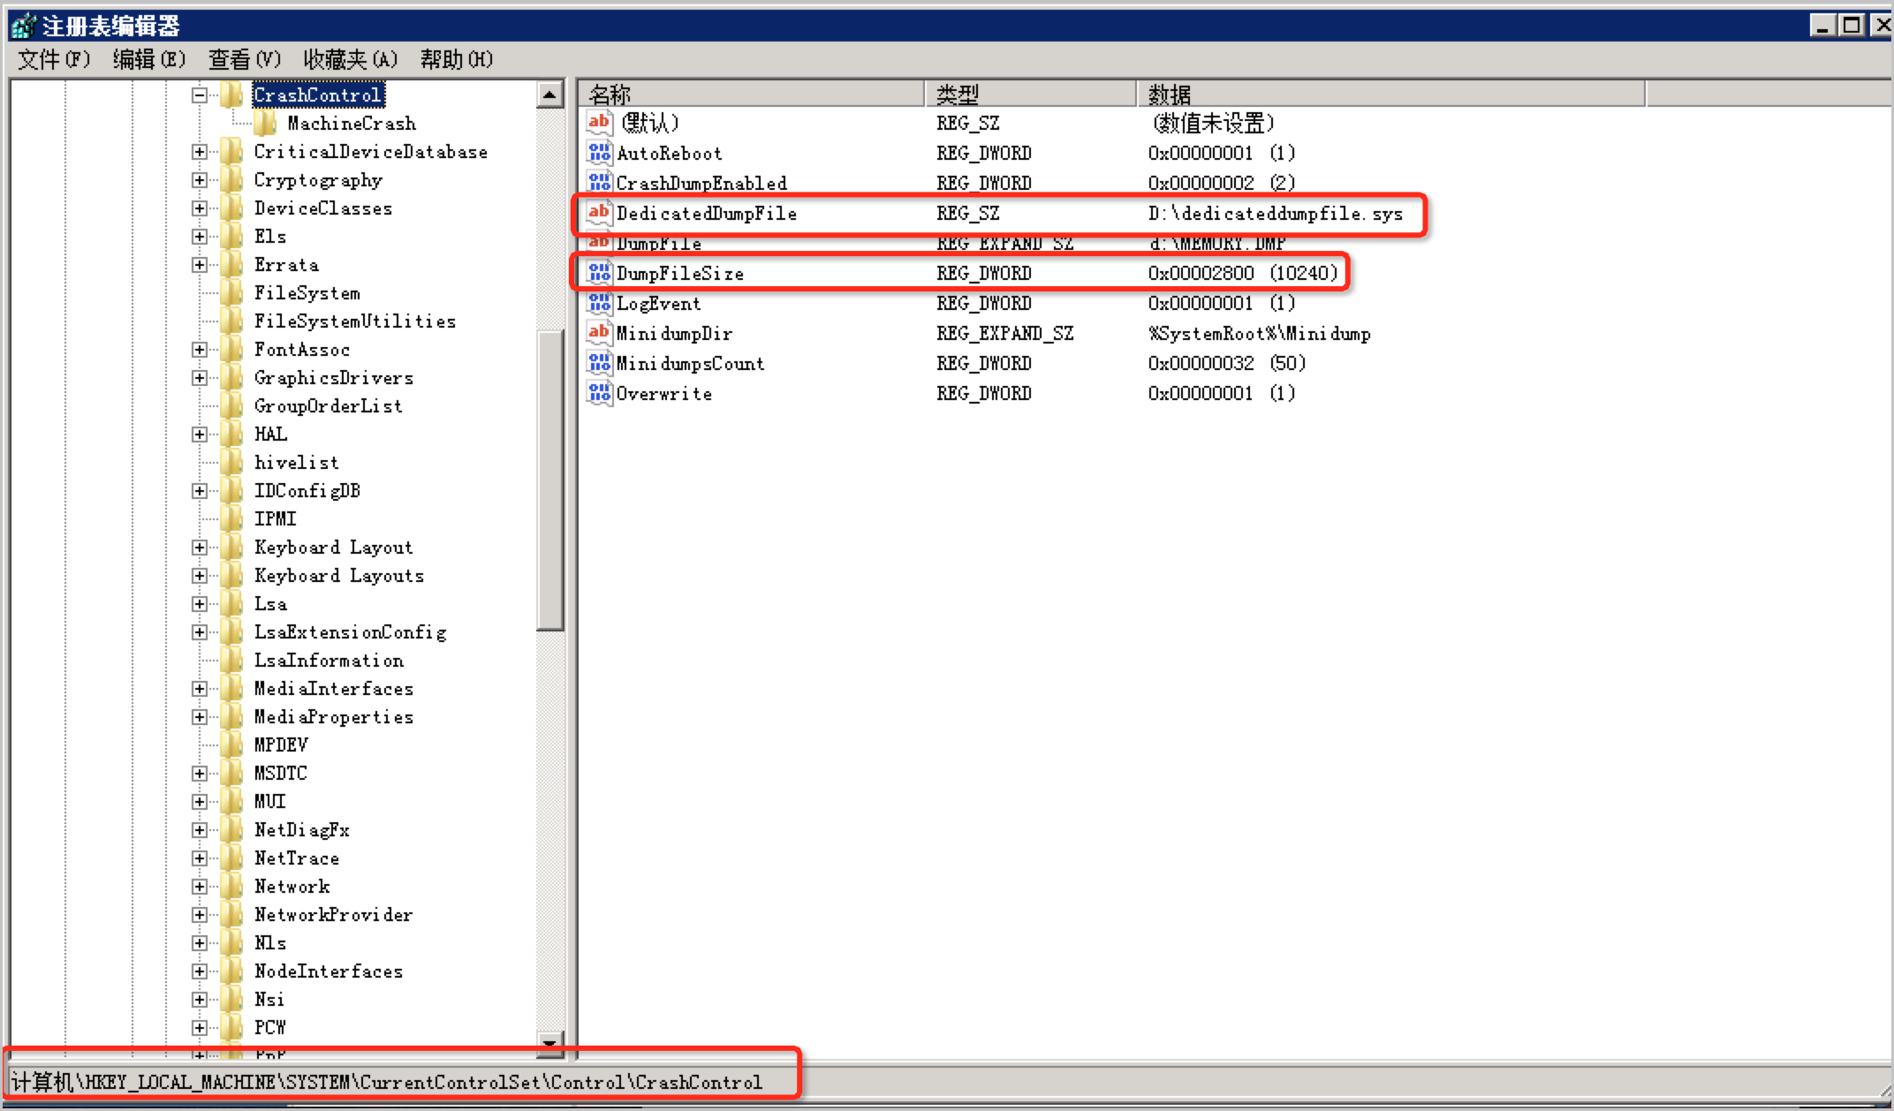Click the MSDTC folder icon

click(232, 773)
